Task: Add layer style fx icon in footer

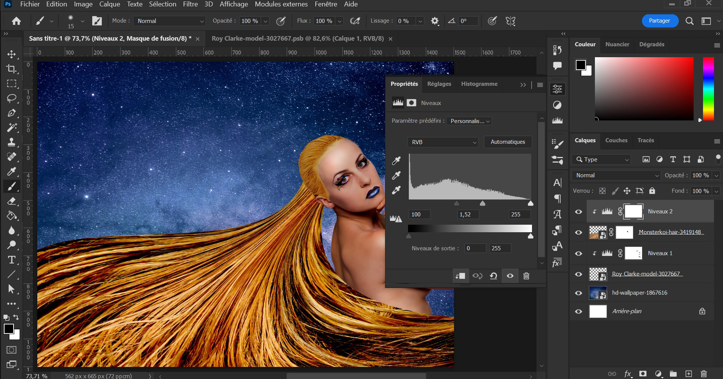Action: click(x=628, y=374)
